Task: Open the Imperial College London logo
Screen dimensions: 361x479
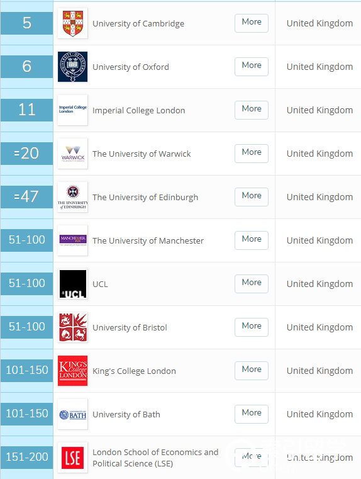Action: [72, 110]
